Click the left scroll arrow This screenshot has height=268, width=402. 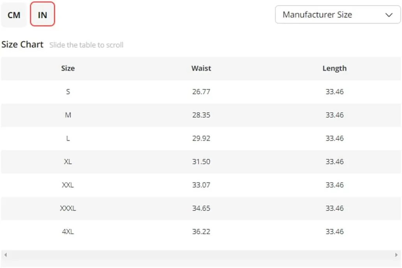pyautogui.click(x=5, y=255)
